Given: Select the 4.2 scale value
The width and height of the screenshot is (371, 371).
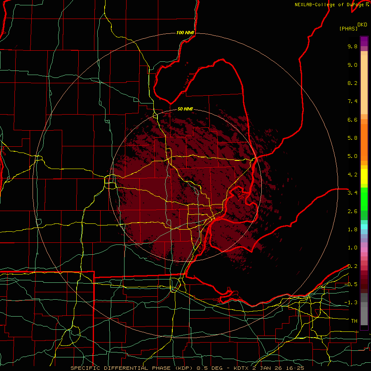Looking at the screenshot, I should click(x=352, y=175).
